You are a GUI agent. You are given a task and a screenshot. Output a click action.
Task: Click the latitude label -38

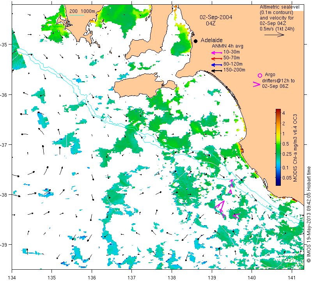[4, 195]
